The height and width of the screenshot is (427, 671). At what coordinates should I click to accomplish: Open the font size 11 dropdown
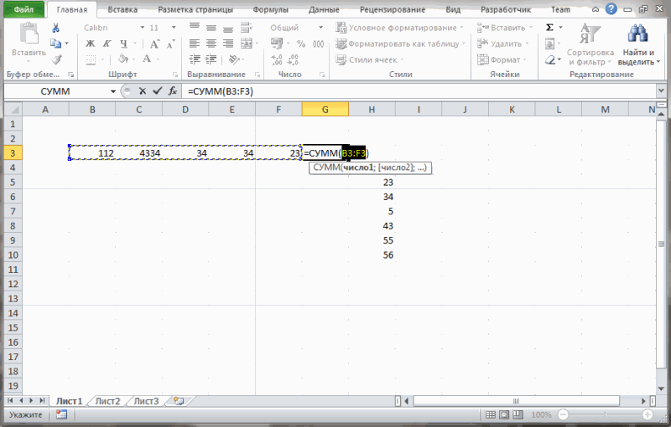pos(174,28)
